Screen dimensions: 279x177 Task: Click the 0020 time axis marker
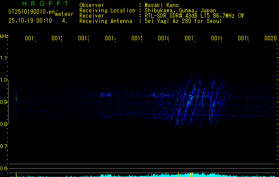[271, 38]
